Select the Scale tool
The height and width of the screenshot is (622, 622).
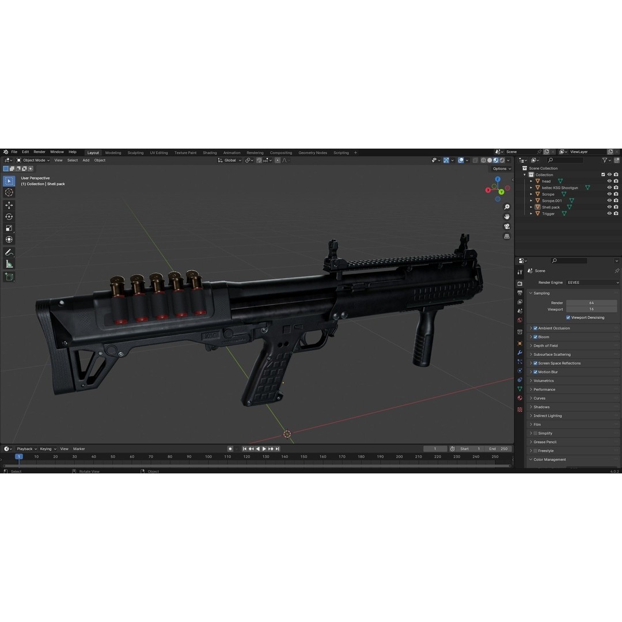(9, 228)
